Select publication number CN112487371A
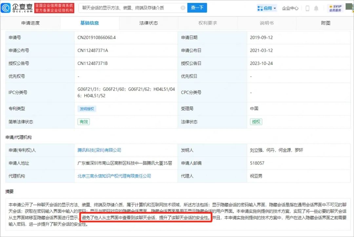 coord(92,50)
